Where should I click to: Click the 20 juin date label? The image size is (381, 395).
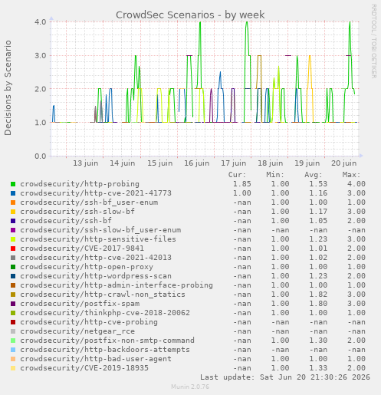coord(344,163)
